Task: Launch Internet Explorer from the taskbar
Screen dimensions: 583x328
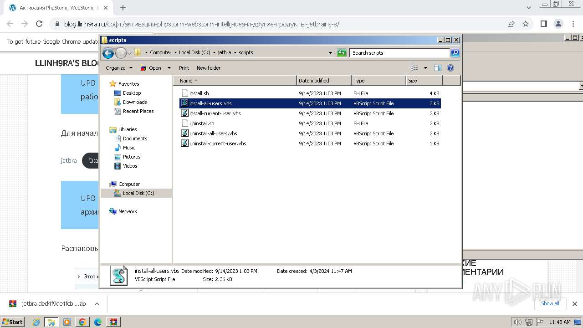Action: coord(36,322)
